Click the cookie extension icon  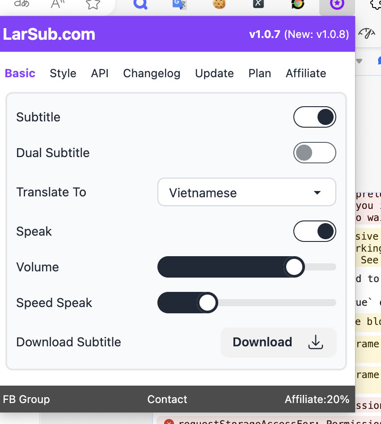[219, 4]
